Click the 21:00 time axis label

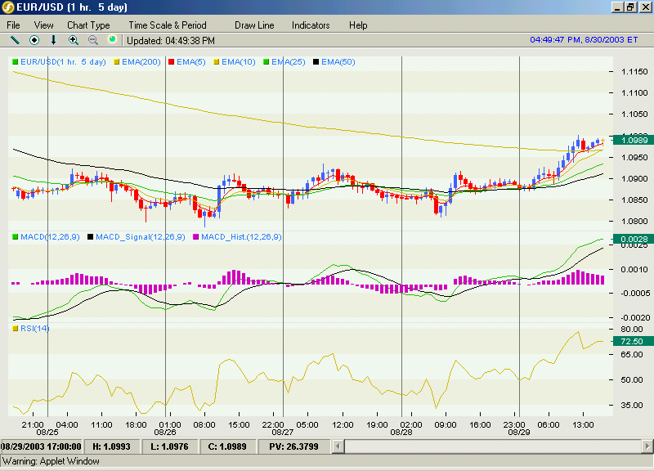pyautogui.click(x=33, y=424)
